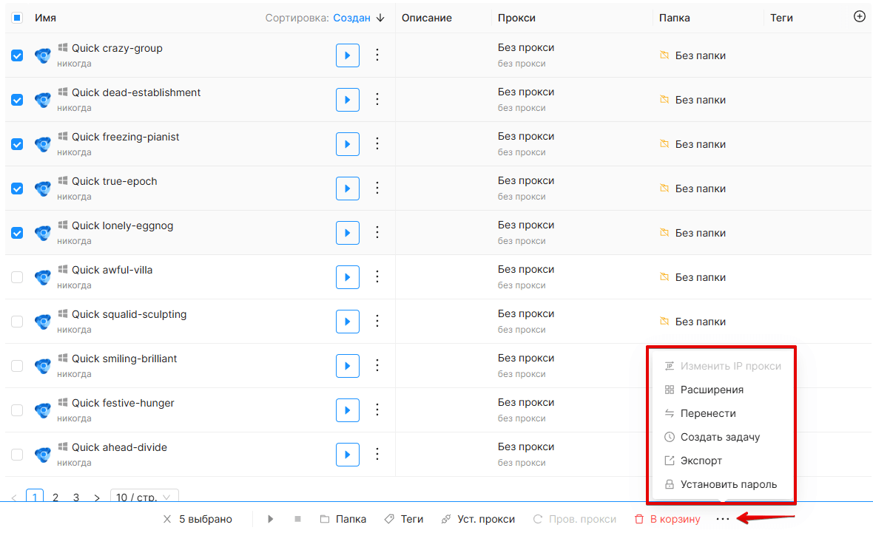The height and width of the screenshot is (533, 873).
Task: Check the Quick awful-villa profile
Action: pos(17,277)
